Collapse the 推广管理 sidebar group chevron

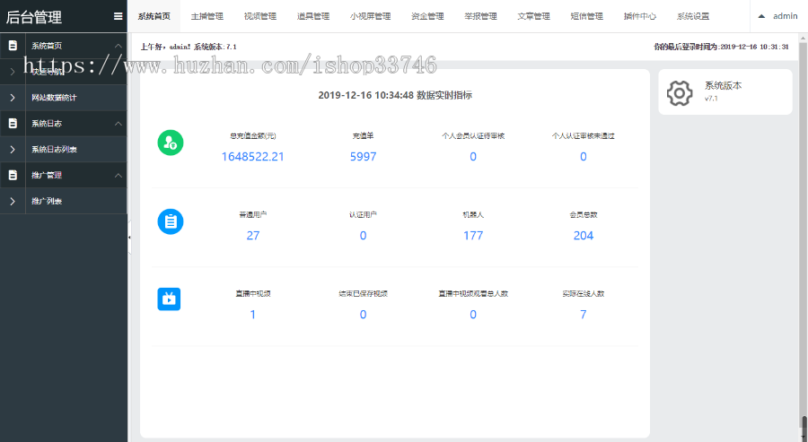[x=118, y=175]
